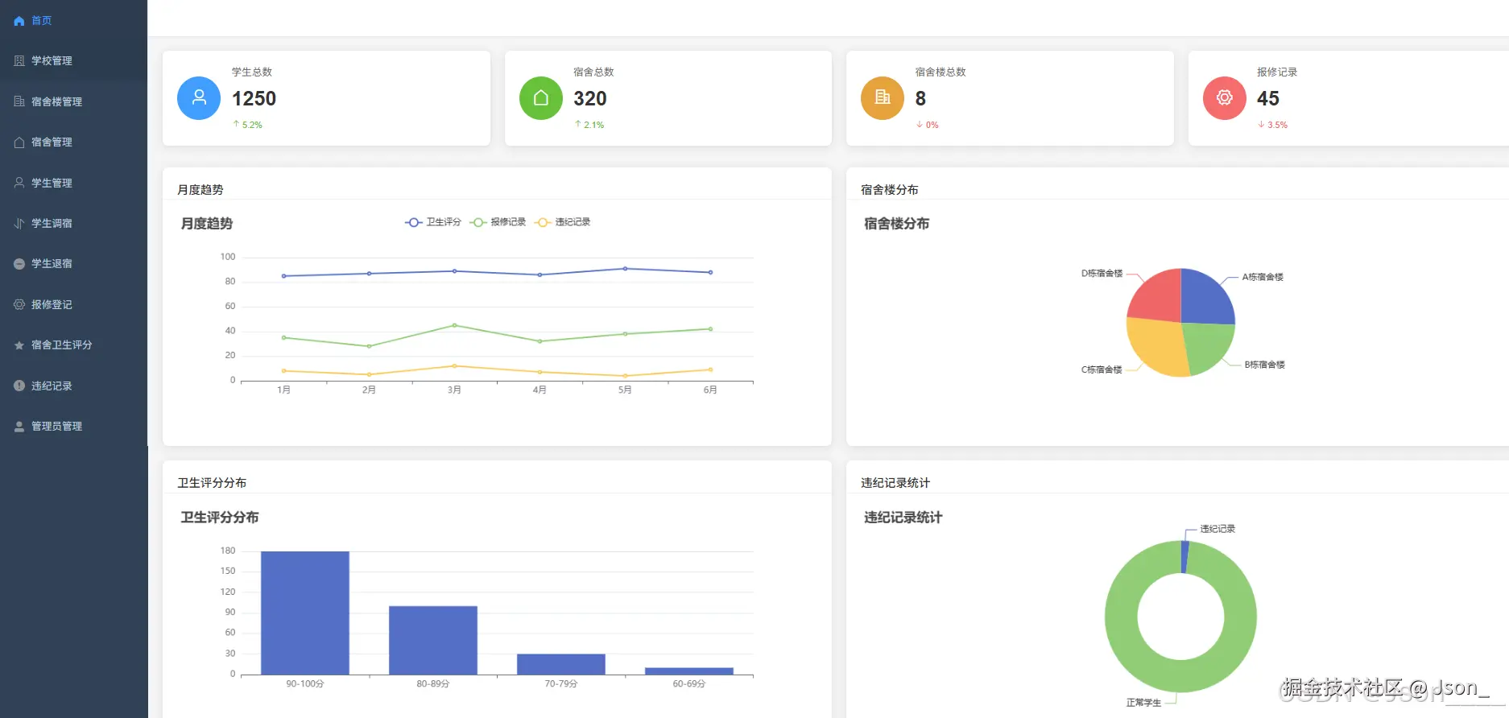Screen dimensions: 1509x718
Task: Click the red repair record gear icon
Action: pyautogui.click(x=1225, y=98)
